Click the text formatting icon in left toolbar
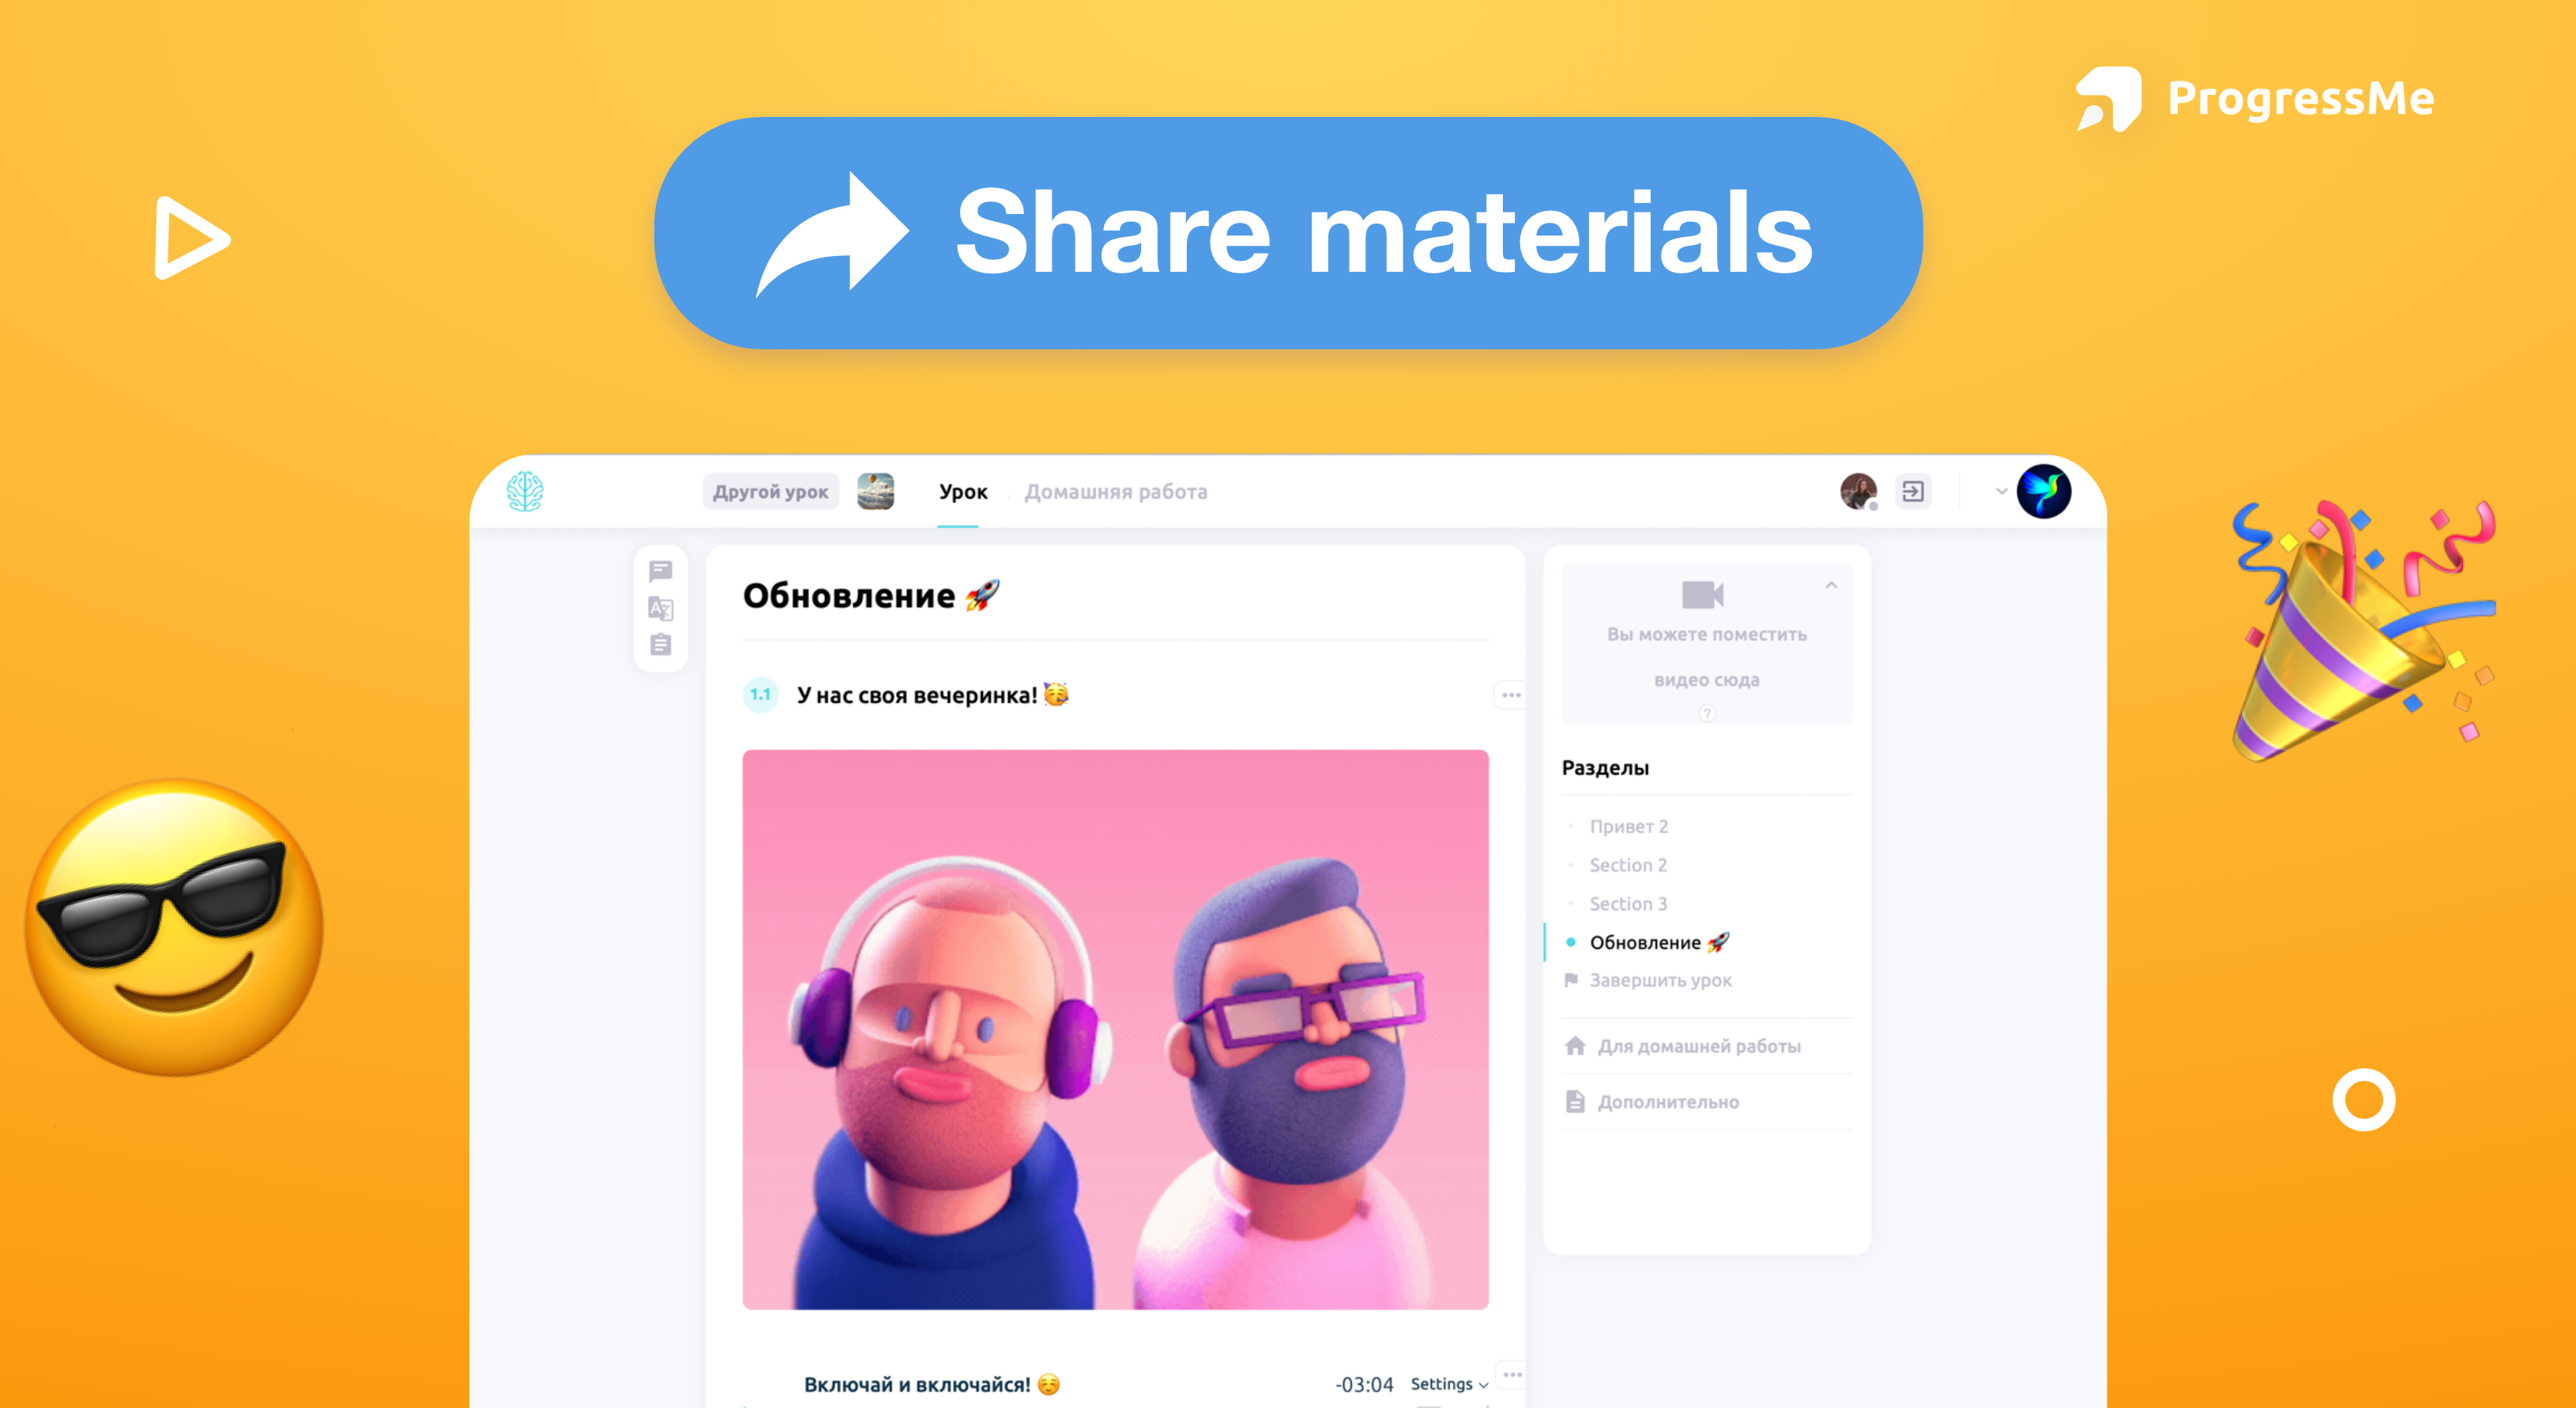Image resolution: width=2576 pixels, height=1408 pixels. tap(661, 610)
